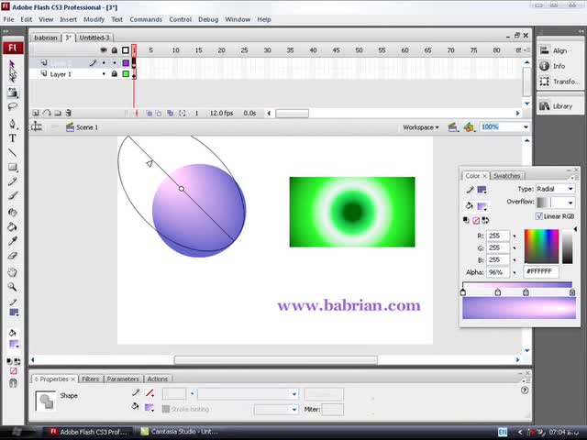This screenshot has height=440, width=587.
Task: Select the Text tool
Action: (12, 138)
